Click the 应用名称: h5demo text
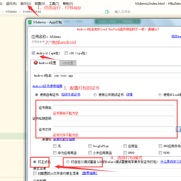181x181 pixels. 46,37
